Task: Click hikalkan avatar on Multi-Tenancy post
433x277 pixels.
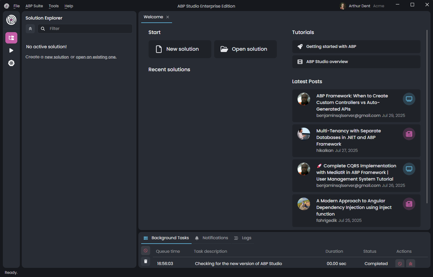Action: click(x=304, y=134)
